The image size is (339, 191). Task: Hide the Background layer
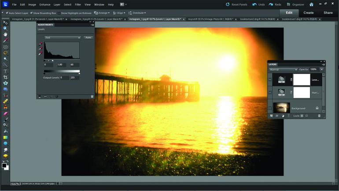(x=270, y=108)
